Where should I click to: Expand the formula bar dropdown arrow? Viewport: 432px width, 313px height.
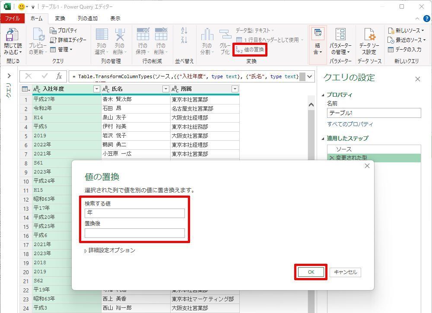point(310,76)
